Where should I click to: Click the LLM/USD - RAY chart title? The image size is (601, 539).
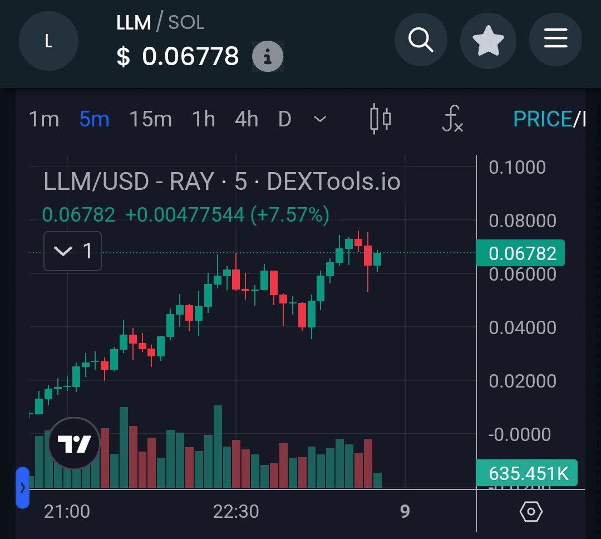pyautogui.click(x=222, y=182)
